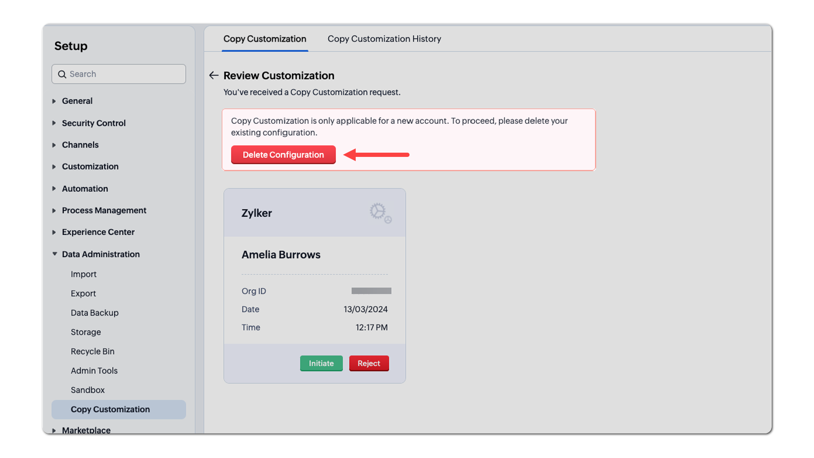Reject the Zylker customization request
The height and width of the screenshot is (458, 814).
point(368,363)
